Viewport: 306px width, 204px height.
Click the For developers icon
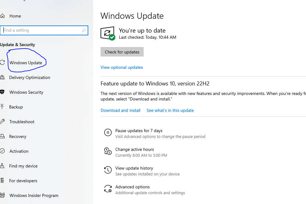coord(2,180)
